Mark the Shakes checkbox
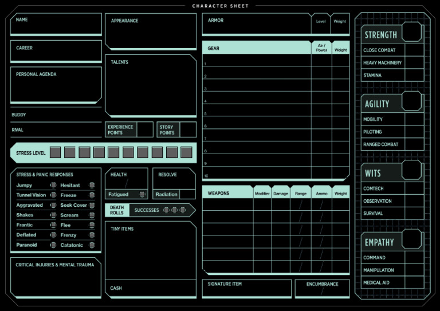 click(x=53, y=215)
